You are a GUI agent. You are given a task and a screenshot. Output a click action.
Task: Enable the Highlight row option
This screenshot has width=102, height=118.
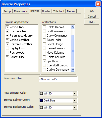pyautogui.click(x=7, y=48)
